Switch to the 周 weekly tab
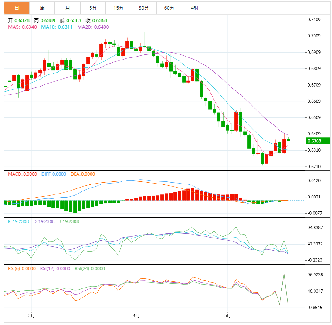Screen dimensions: 332x325 [42, 8]
